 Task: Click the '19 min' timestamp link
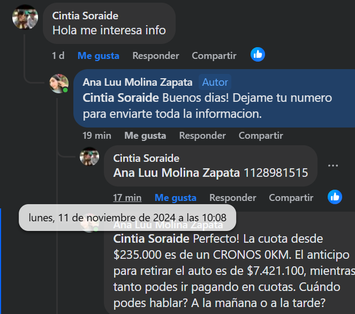pos(97,136)
